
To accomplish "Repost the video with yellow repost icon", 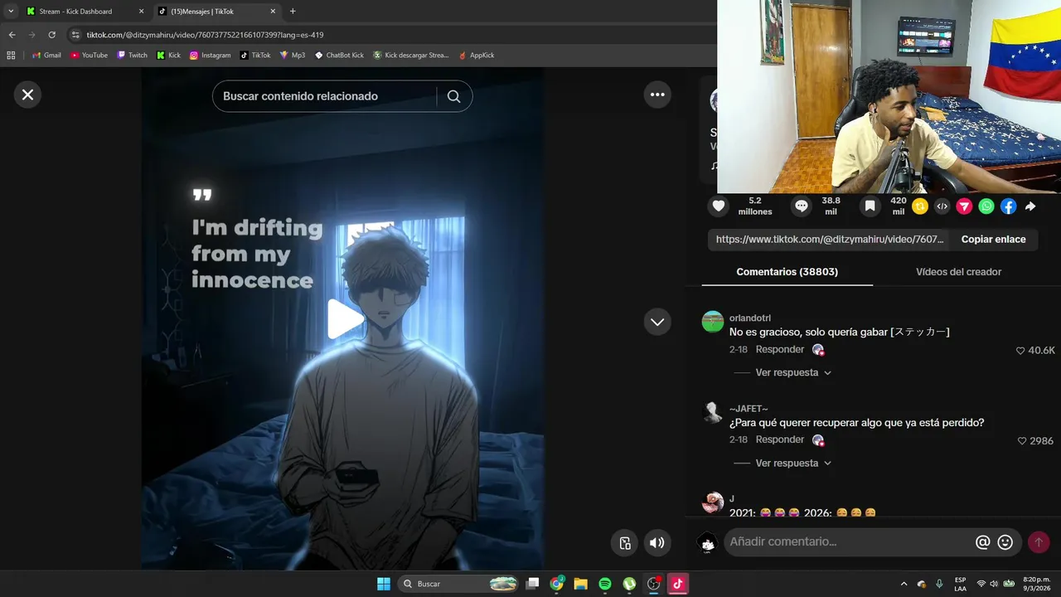I will [x=920, y=206].
